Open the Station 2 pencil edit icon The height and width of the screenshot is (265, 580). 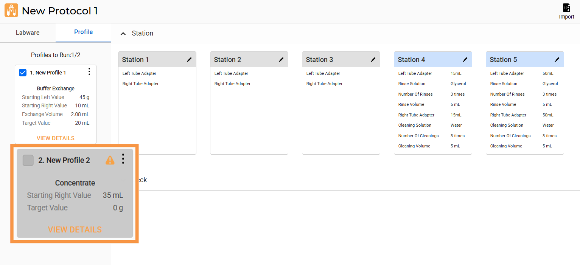[281, 60]
